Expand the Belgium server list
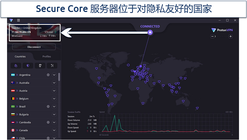This screenshot has height=140, width=247. click(x=54, y=99)
